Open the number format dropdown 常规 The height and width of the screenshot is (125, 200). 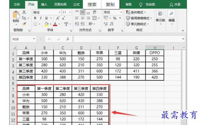[x=121, y=12]
